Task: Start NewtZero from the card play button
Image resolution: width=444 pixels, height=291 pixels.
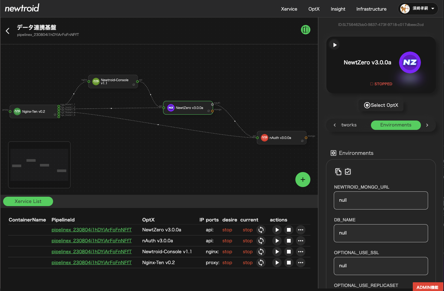Action: [x=335, y=45]
